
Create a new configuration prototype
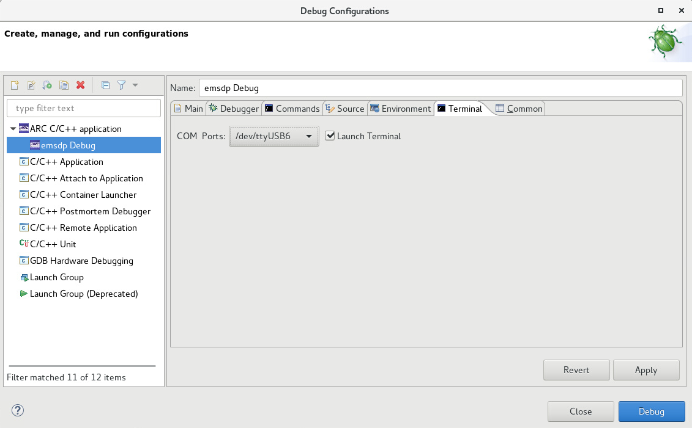(31, 85)
